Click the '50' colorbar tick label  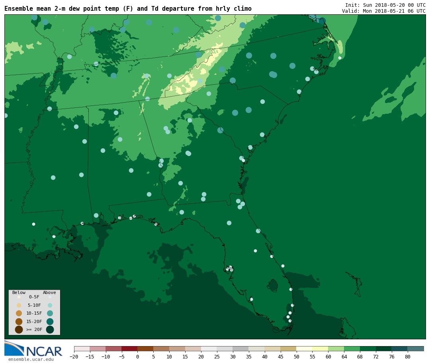tap(297, 357)
